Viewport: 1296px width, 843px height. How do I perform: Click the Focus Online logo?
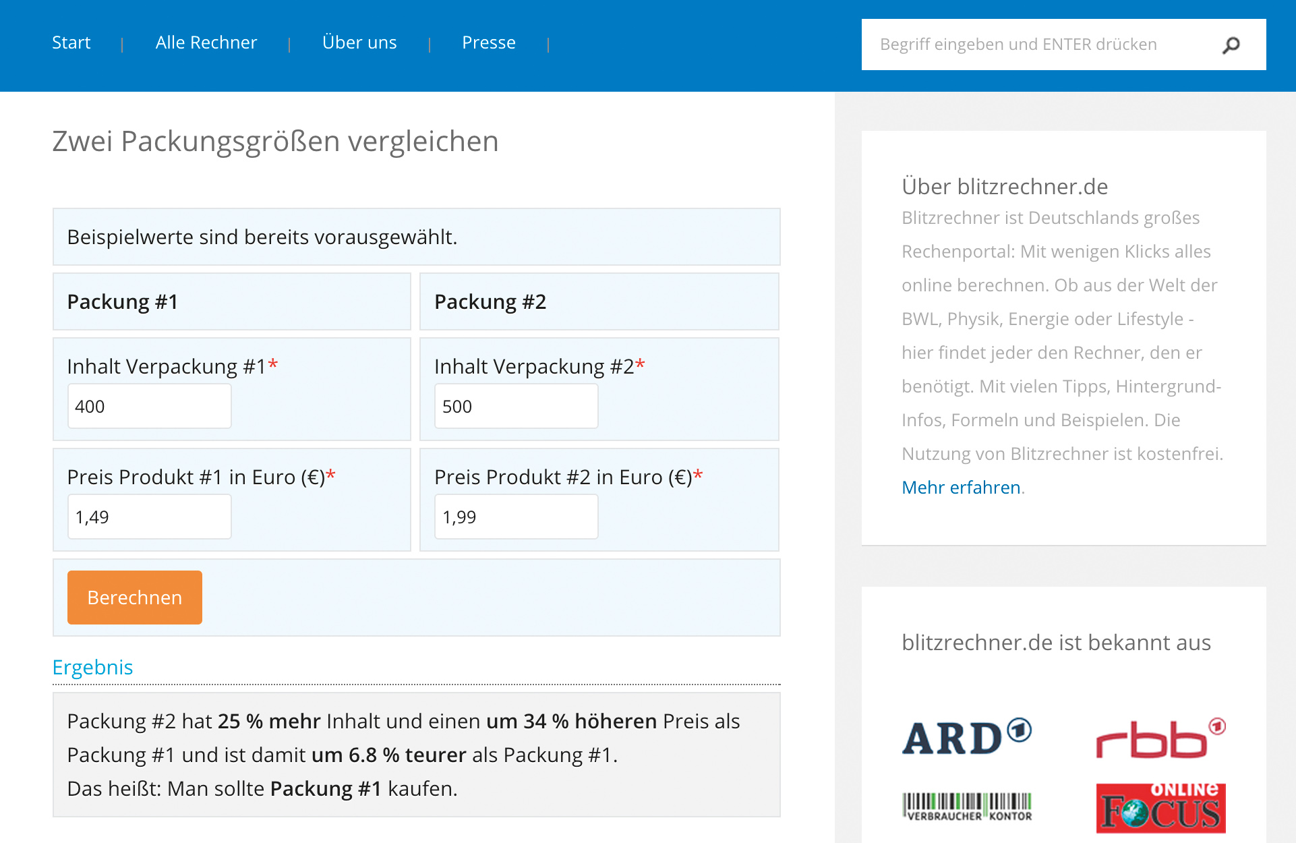[1160, 808]
